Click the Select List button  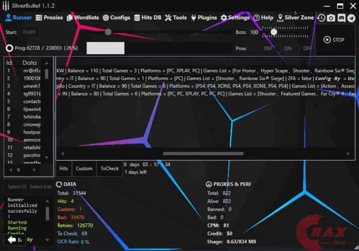40,187
